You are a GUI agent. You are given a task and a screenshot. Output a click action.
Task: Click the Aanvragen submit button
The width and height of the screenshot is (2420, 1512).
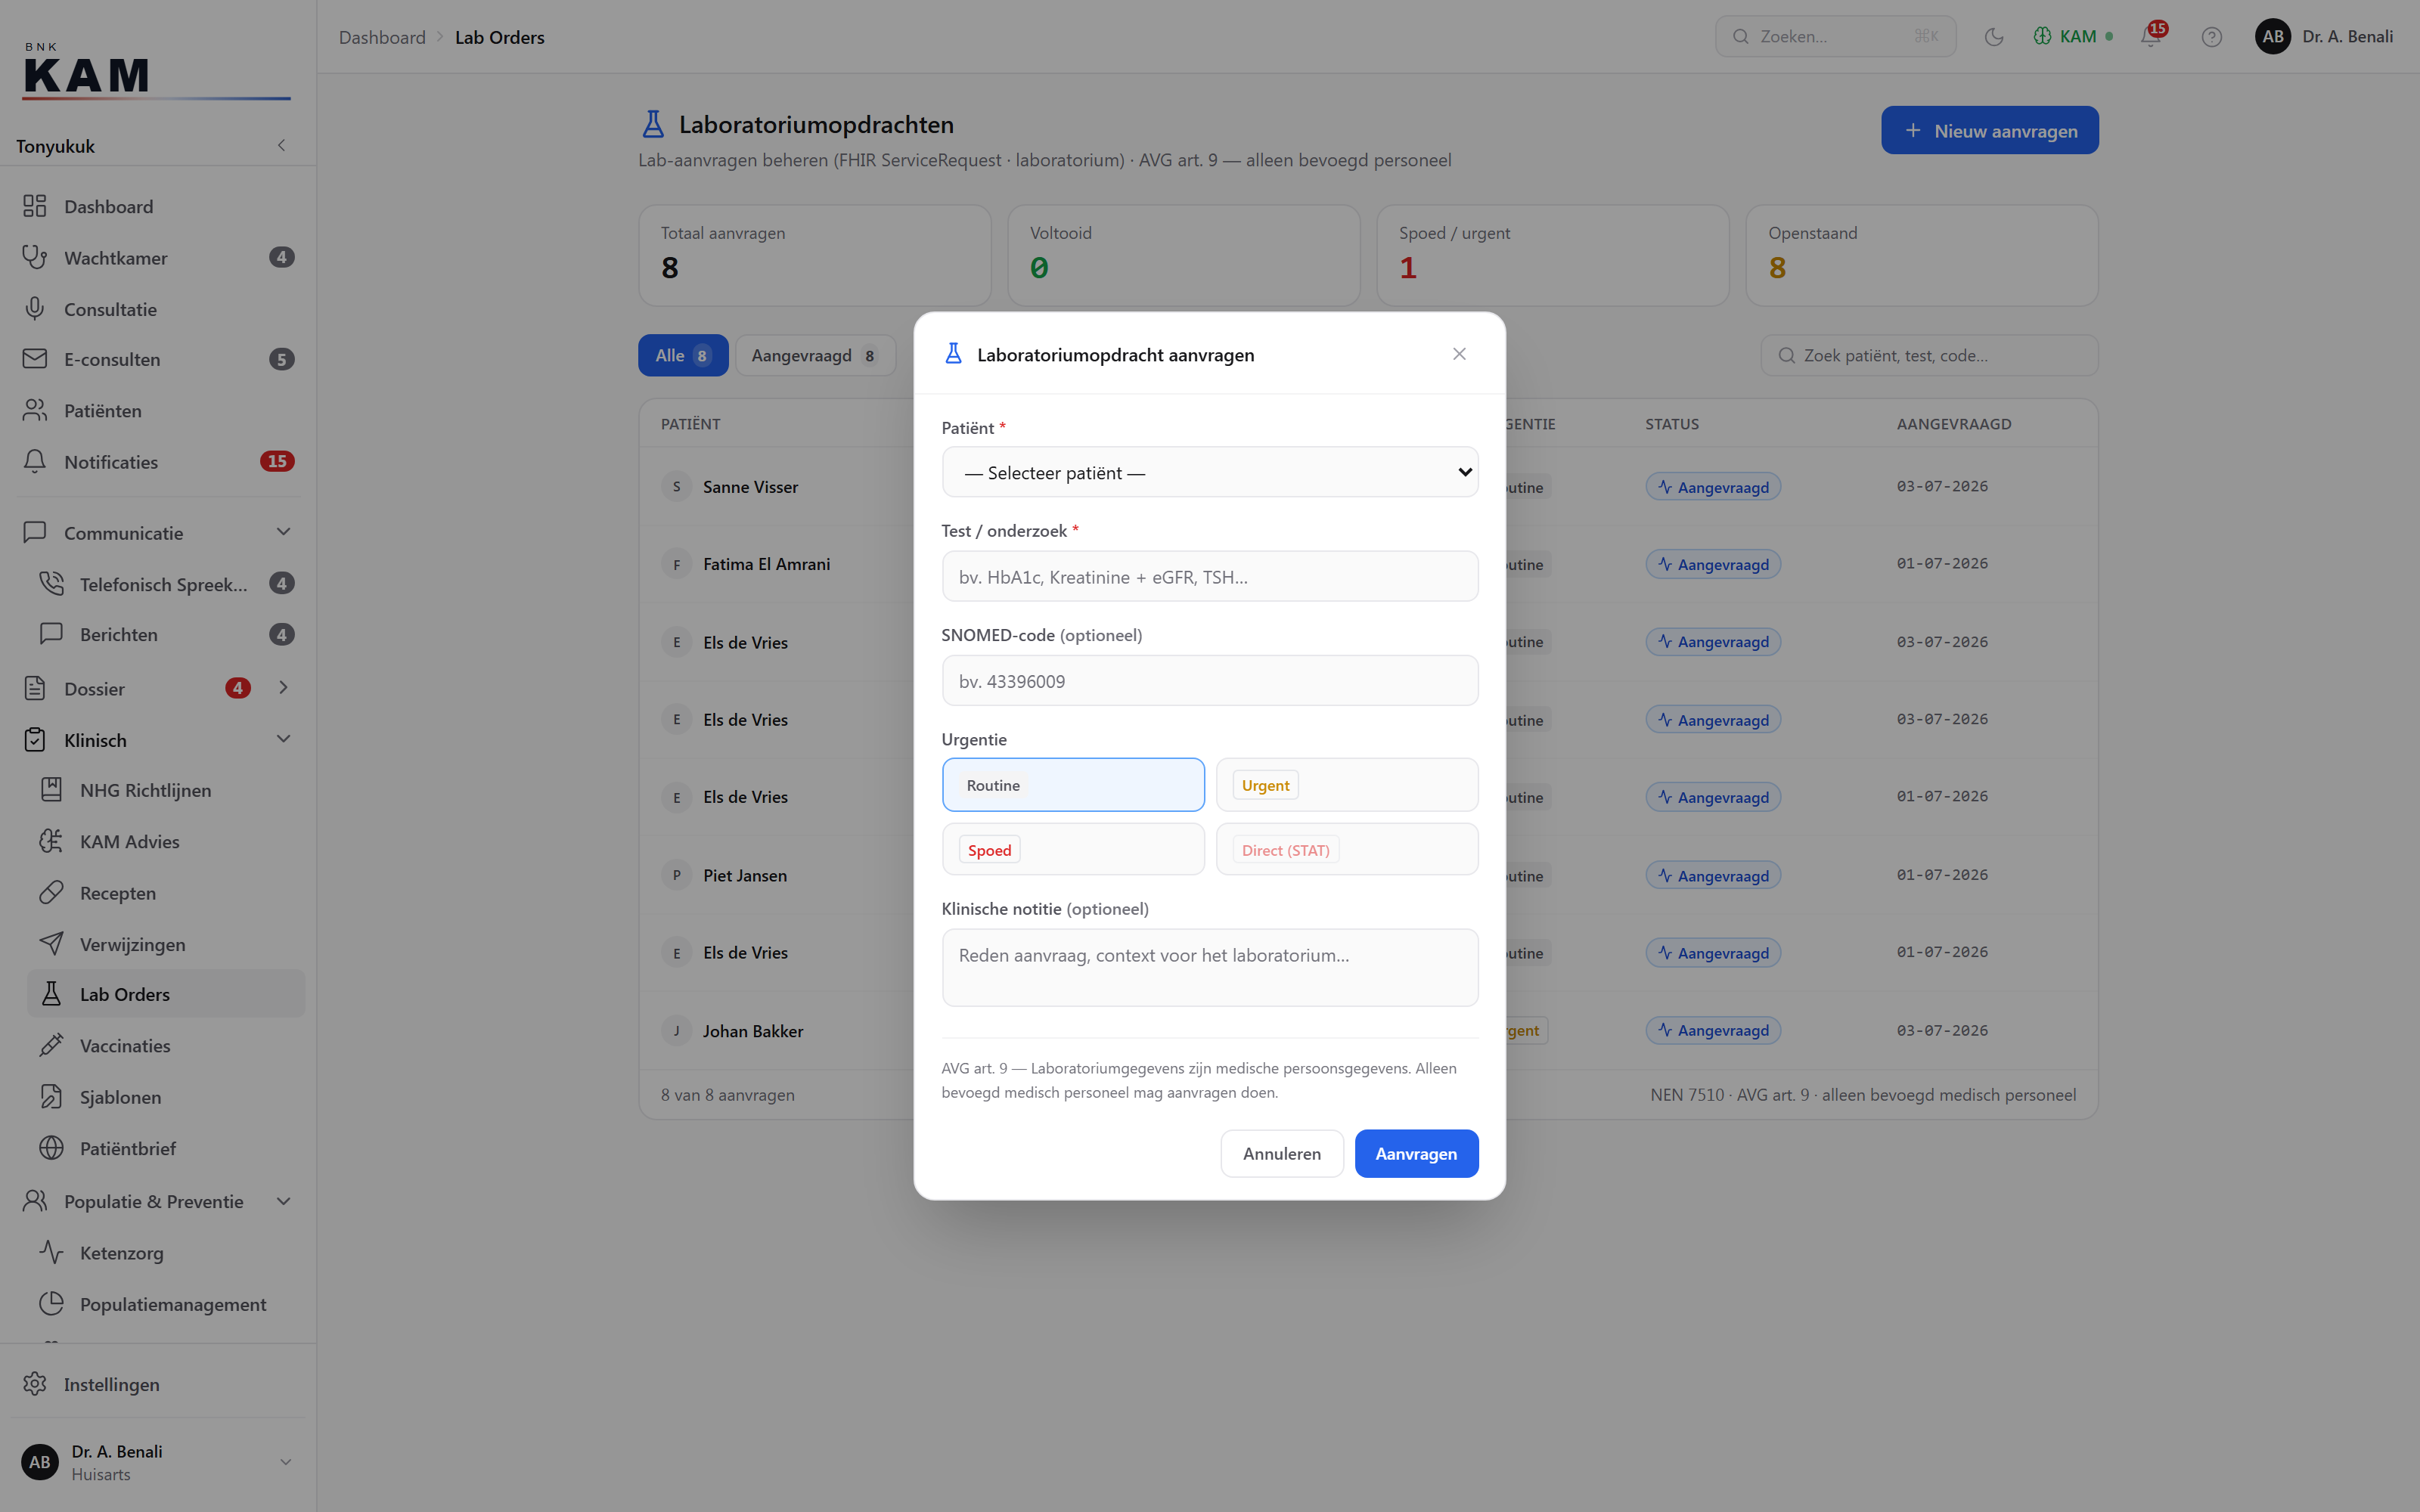pyautogui.click(x=1416, y=1153)
